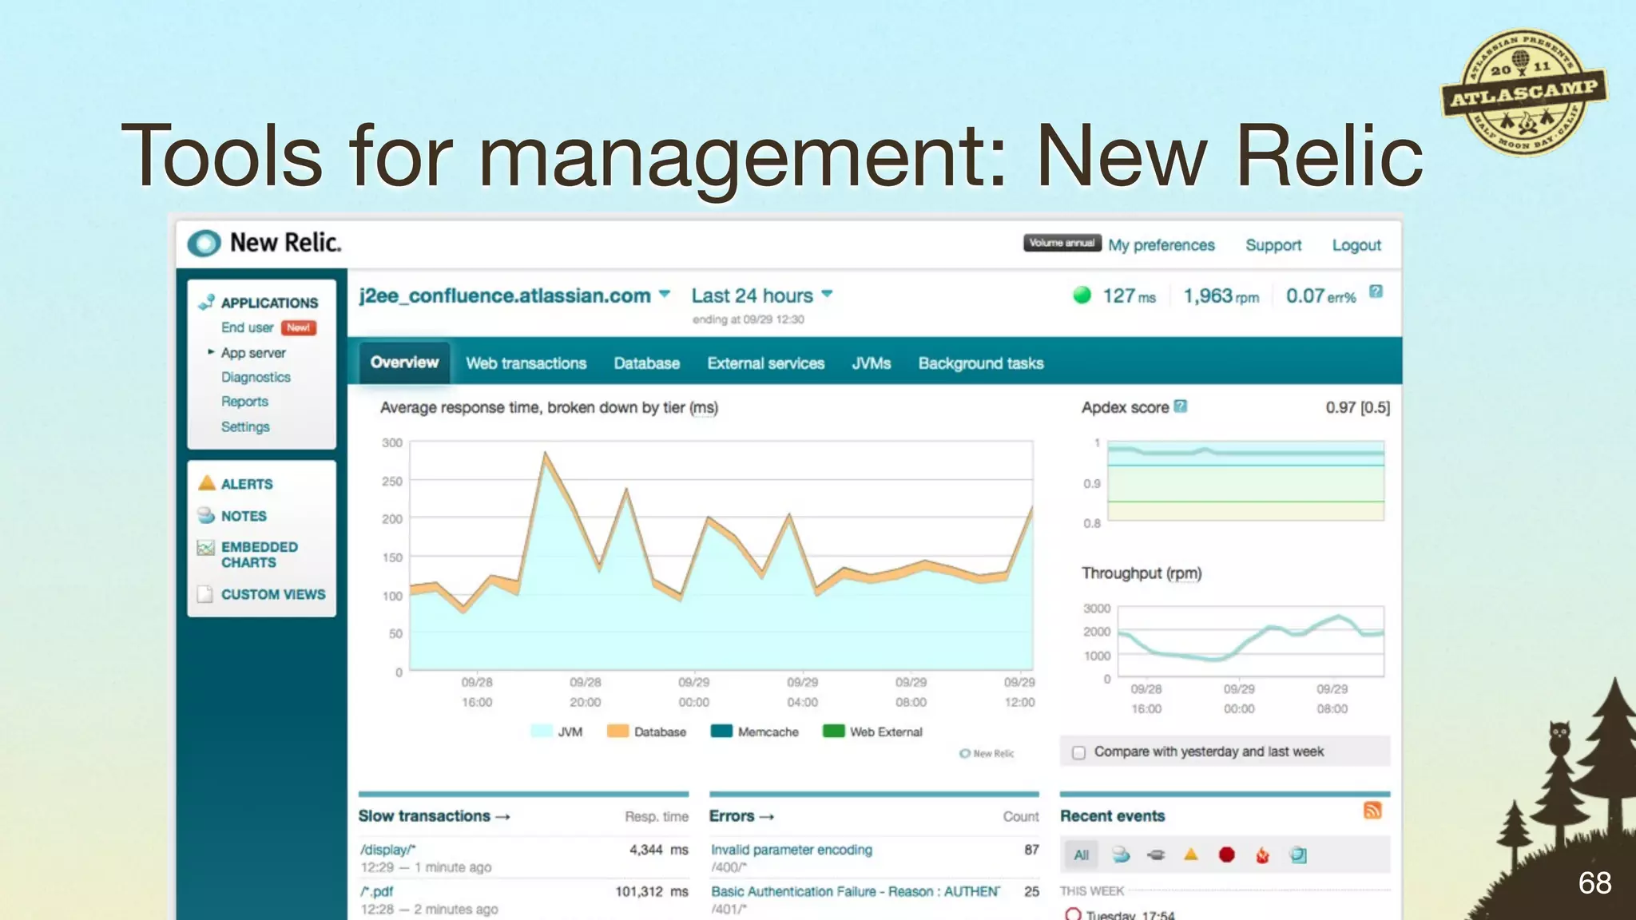Viewport: 1636px width, 920px height.
Task: Click the ALERTS sidebar label
Action: coord(247,484)
